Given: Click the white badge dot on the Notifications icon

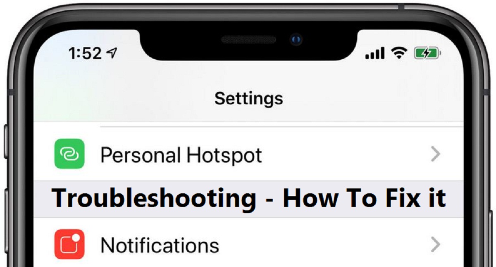Looking at the screenshot, I should point(76,238).
